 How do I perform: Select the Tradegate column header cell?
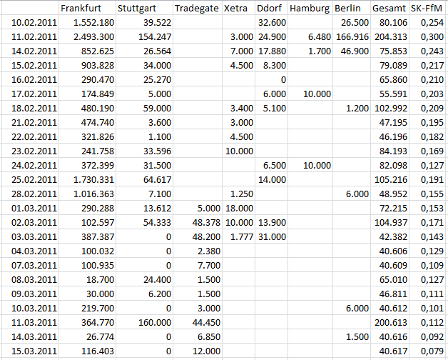(x=198, y=8)
